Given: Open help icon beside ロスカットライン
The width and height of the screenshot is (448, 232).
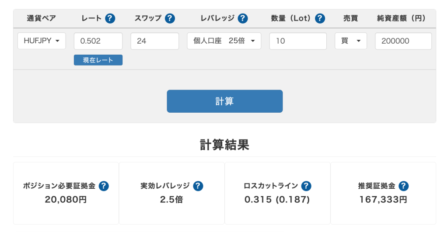Looking at the screenshot, I should 306,186.
